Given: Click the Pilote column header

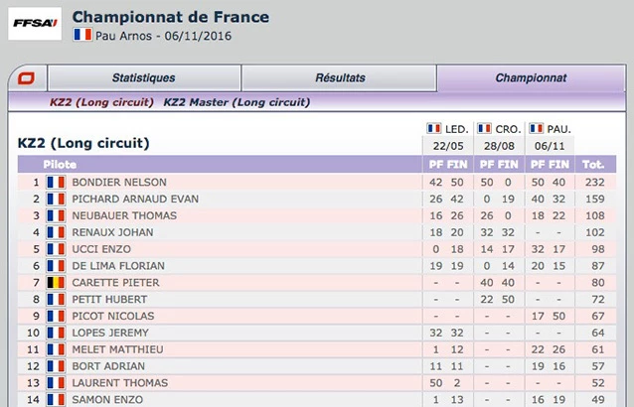Looking at the screenshot, I should 60,164.
